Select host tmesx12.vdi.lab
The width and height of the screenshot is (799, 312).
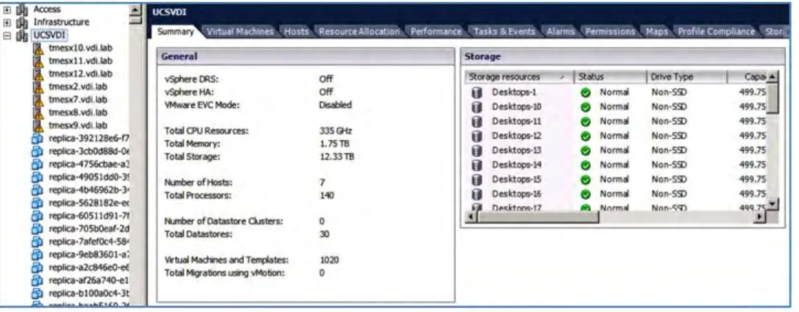pos(80,74)
